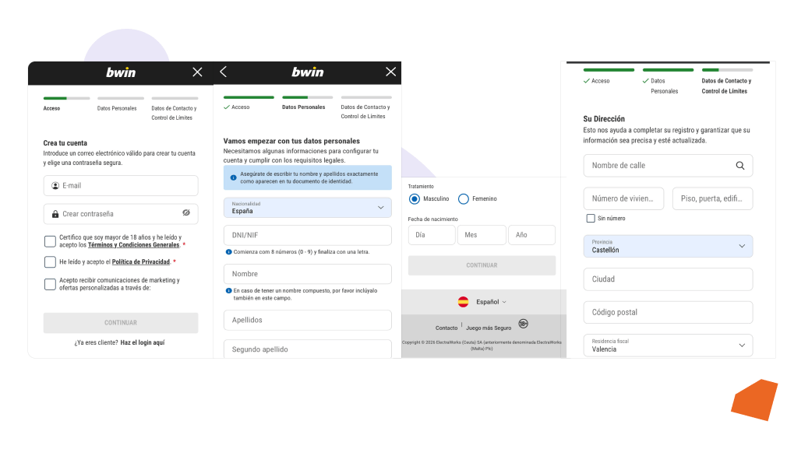Image resolution: width=787 pixels, height=463 pixels.
Task: Open the Nacionalidad España dropdown
Action: 307,208
